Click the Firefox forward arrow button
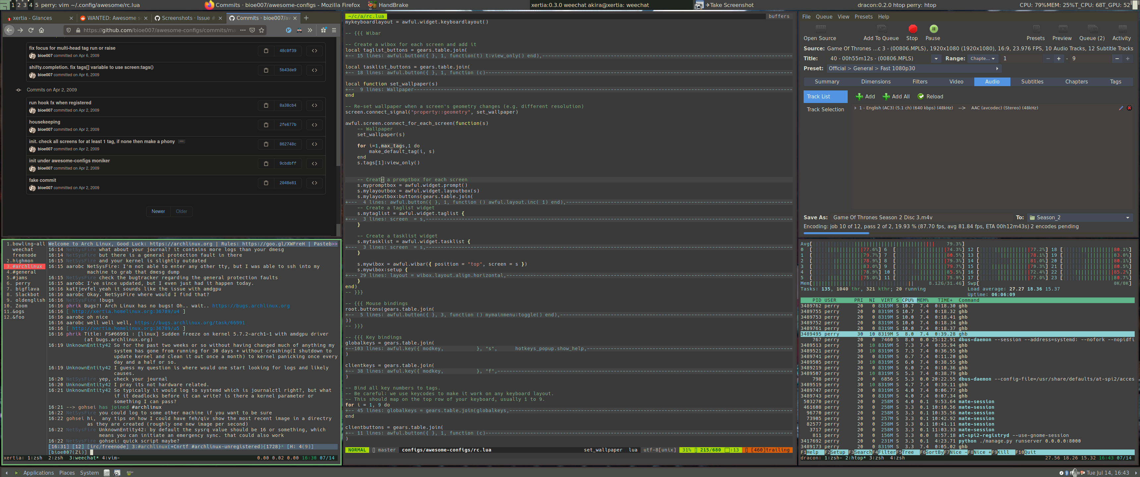 (x=20, y=30)
